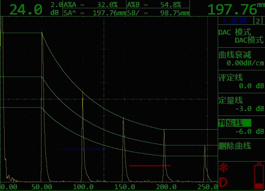Click the red battery level icon
This screenshot has width=265, height=191.
click(x=258, y=175)
